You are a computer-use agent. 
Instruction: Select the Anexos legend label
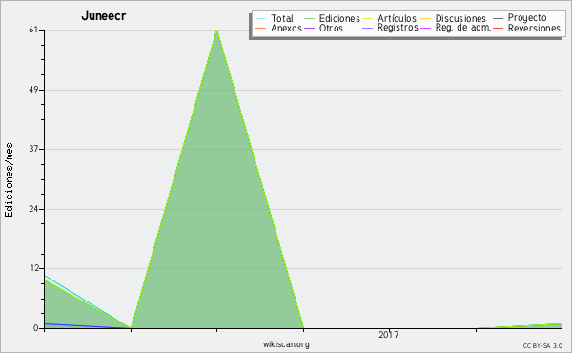[286, 28]
